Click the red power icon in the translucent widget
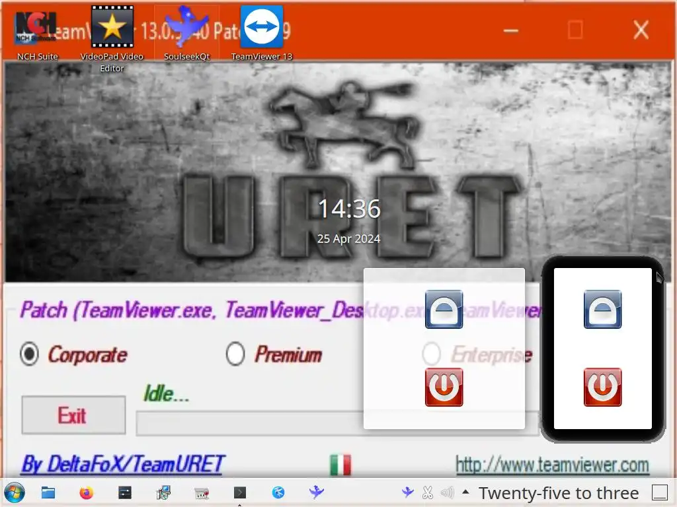This screenshot has width=677, height=507. pyautogui.click(x=444, y=387)
